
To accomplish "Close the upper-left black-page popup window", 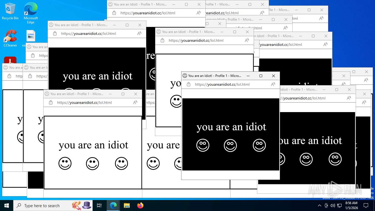I will [x=140, y=25].
